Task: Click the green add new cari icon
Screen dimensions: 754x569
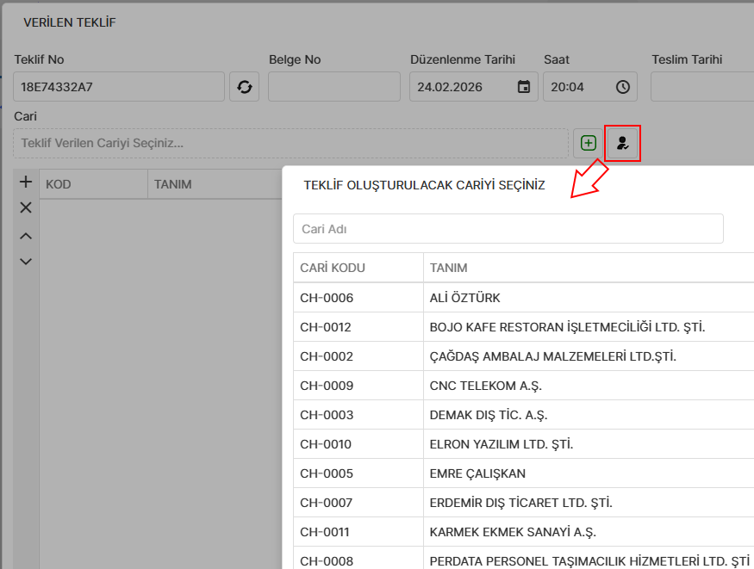Action: [x=589, y=143]
